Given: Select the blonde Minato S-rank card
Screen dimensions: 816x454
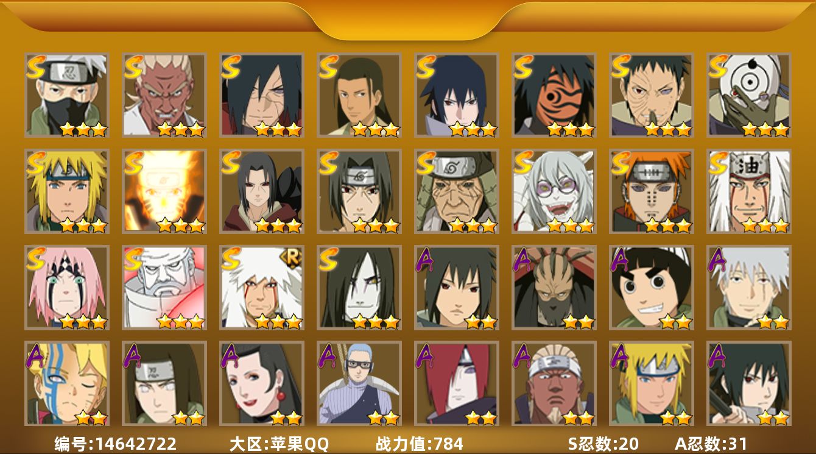Looking at the screenshot, I should point(67,191).
